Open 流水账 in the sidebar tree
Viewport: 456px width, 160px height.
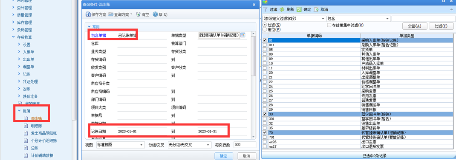(x=36, y=118)
